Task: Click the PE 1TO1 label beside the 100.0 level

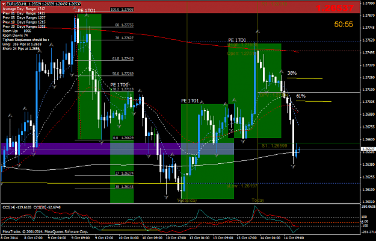Action: (x=87, y=11)
